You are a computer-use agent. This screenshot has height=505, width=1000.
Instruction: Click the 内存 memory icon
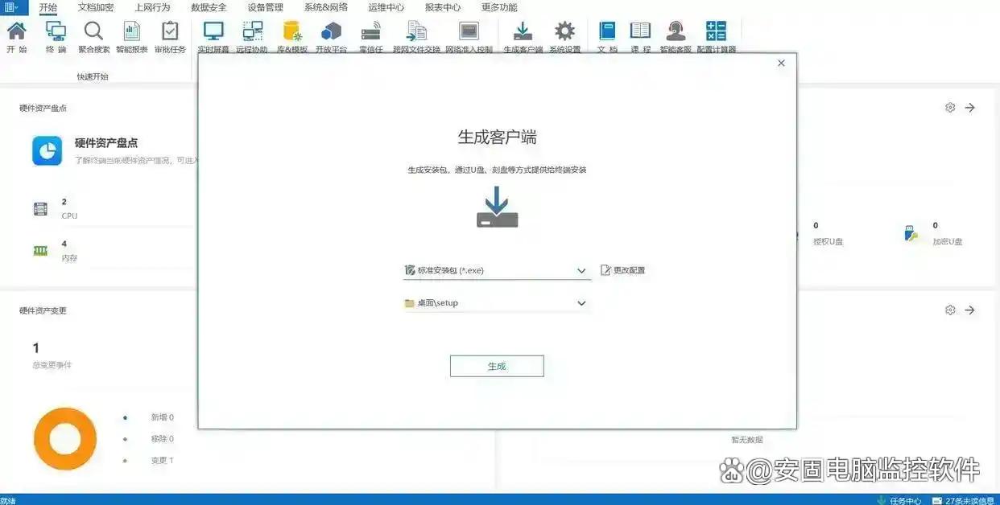[40, 250]
